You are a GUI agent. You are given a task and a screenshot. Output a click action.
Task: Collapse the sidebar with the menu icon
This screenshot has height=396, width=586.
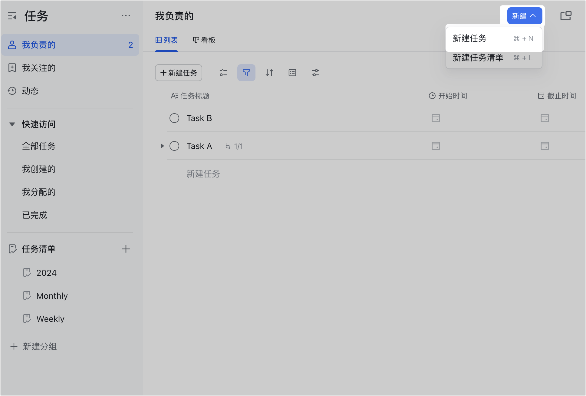tap(12, 16)
